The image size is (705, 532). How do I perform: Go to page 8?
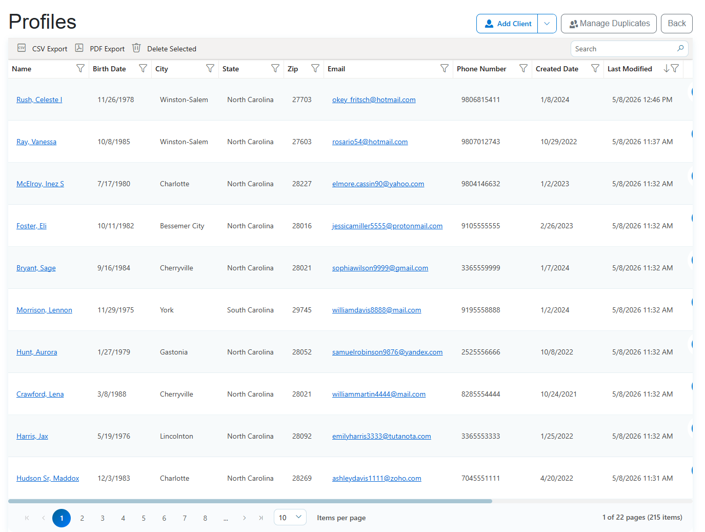coord(205,518)
